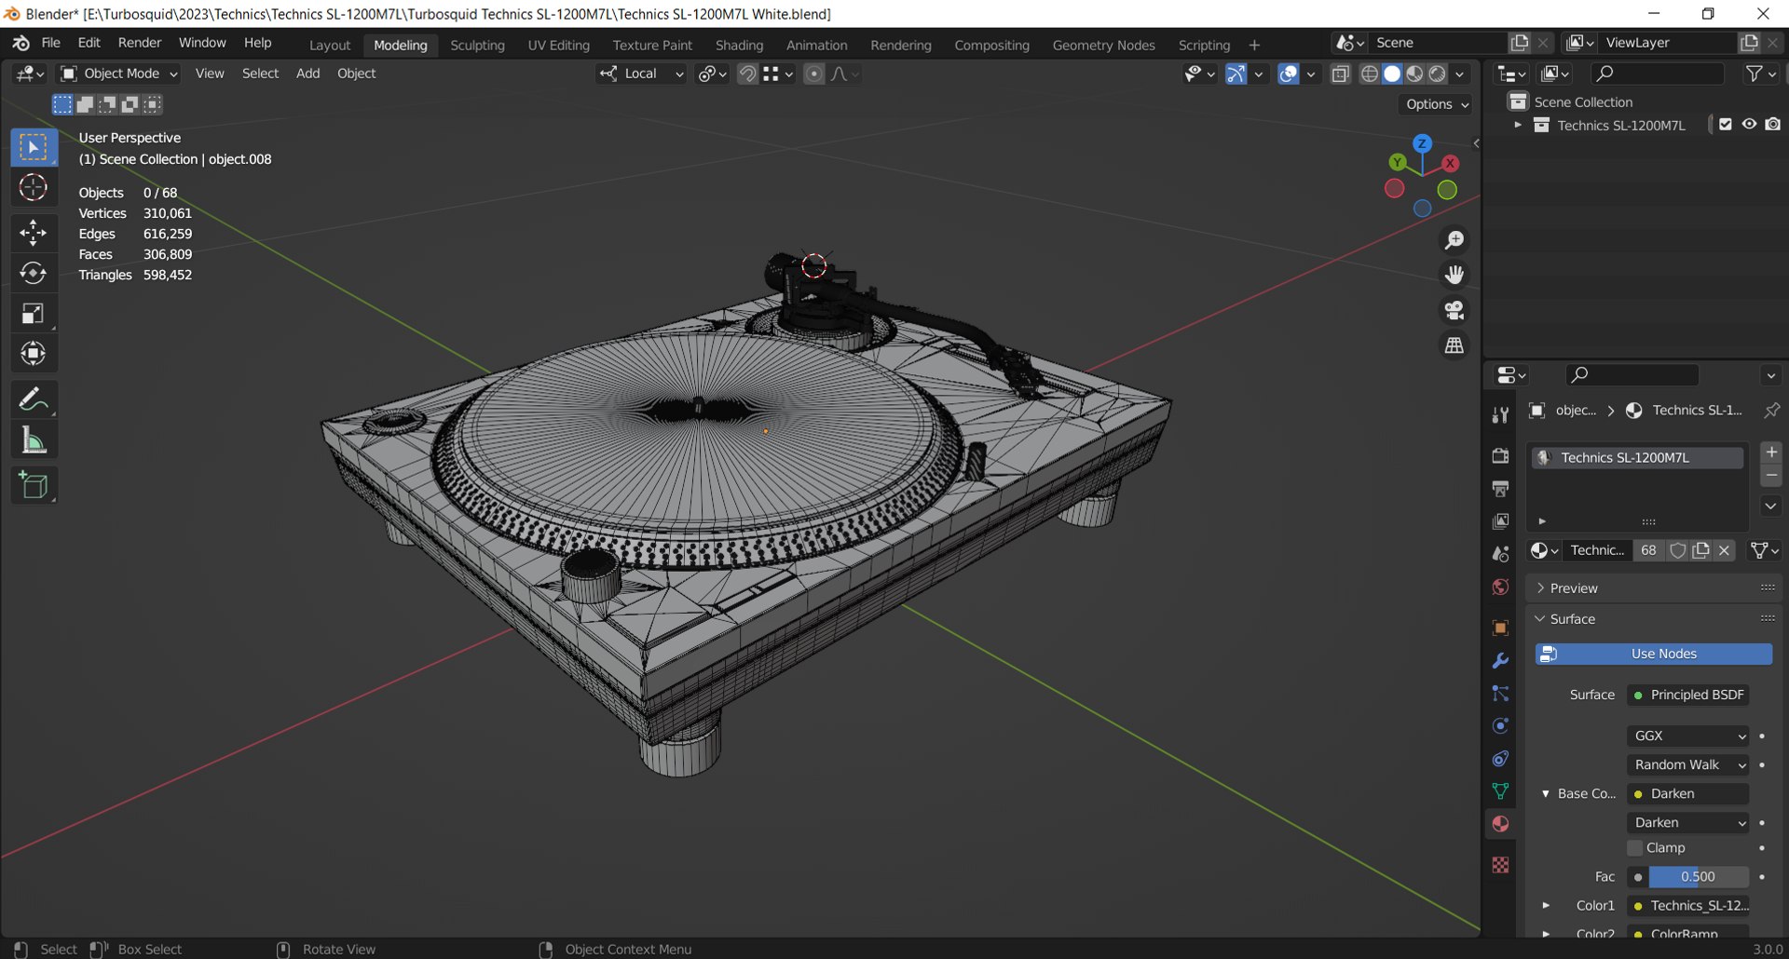Viewport: 1789px width, 959px height.
Task: Activate the Rotate tool
Action: point(34,273)
